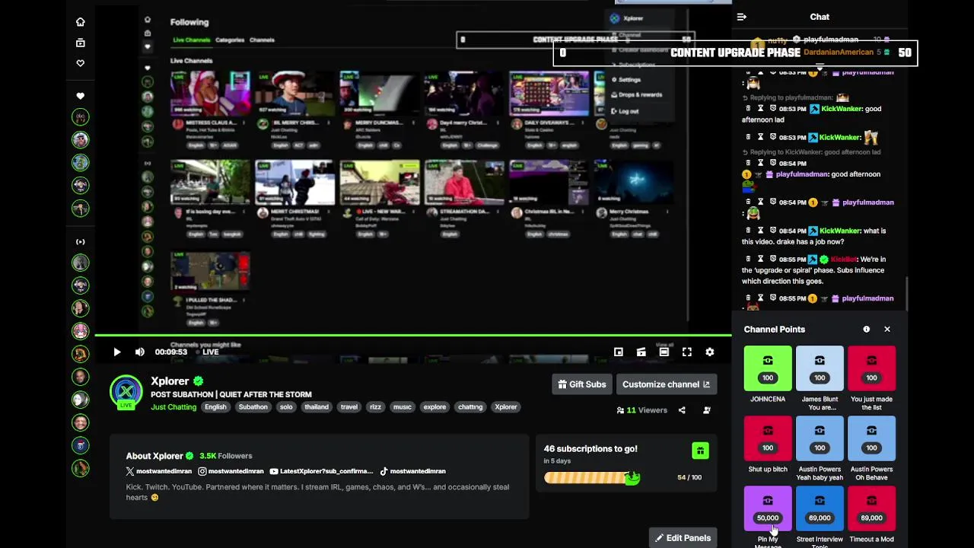The height and width of the screenshot is (548, 974).
Task: Share the Xplorer stream
Action: click(682, 410)
